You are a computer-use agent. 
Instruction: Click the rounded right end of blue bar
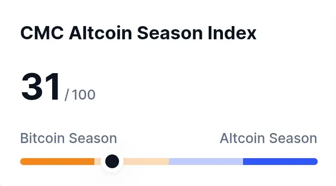pos(315,161)
